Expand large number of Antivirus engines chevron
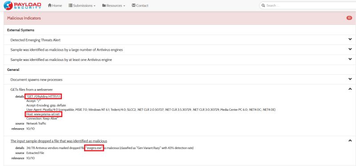Viewport: 356px width, 166px height. click(x=350, y=49)
